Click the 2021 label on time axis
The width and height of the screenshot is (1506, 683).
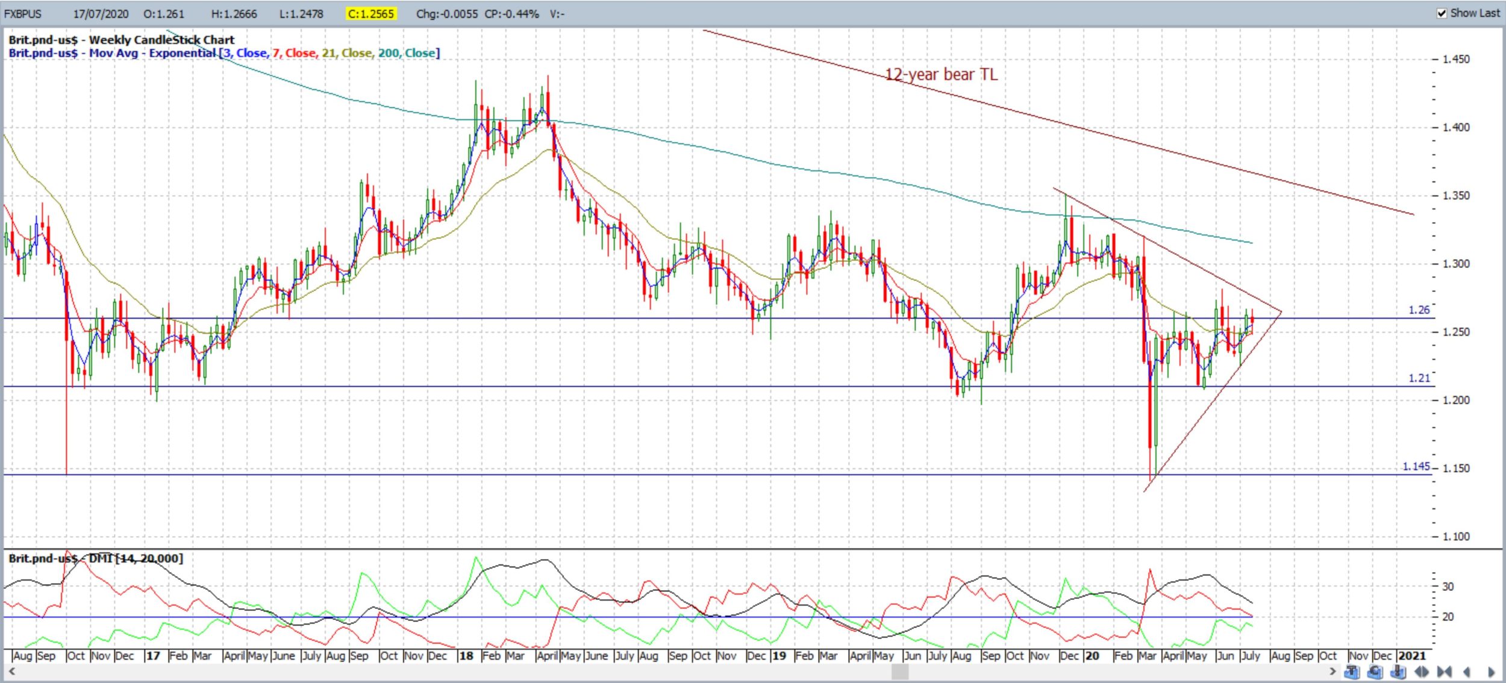point(1412,656)
